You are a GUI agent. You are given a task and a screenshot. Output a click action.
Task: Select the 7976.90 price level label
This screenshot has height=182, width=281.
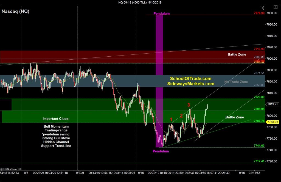[x=259, y=13]
